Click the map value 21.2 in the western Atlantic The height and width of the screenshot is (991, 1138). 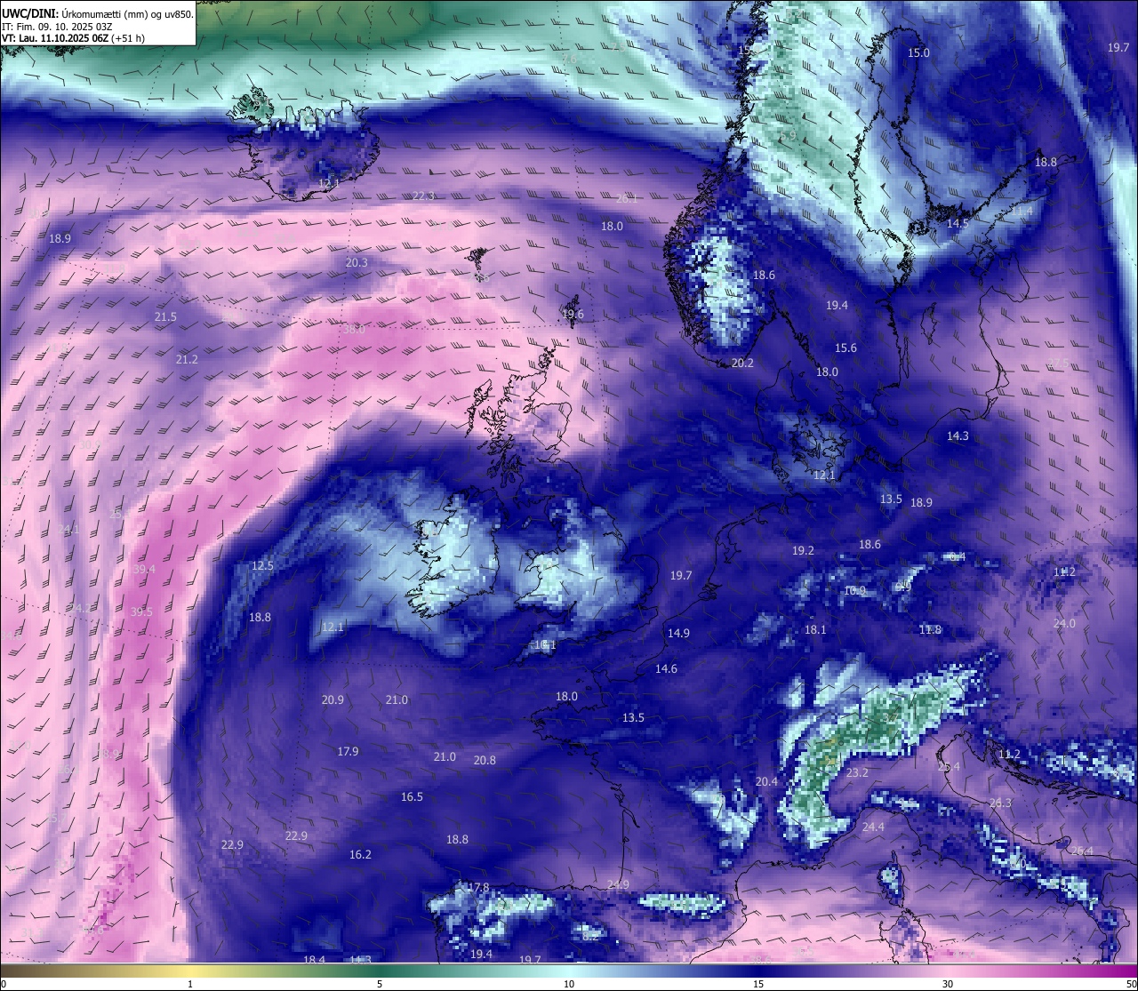(x=187, y=360)
